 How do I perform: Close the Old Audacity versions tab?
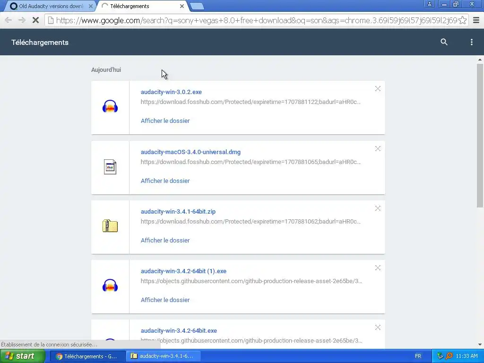click(90, 6)
